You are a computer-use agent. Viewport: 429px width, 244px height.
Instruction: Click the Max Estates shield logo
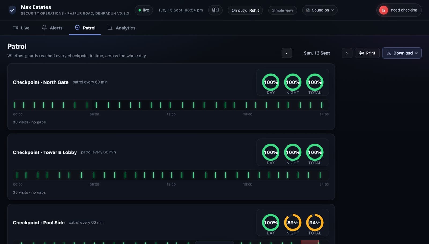pos(12,10)
